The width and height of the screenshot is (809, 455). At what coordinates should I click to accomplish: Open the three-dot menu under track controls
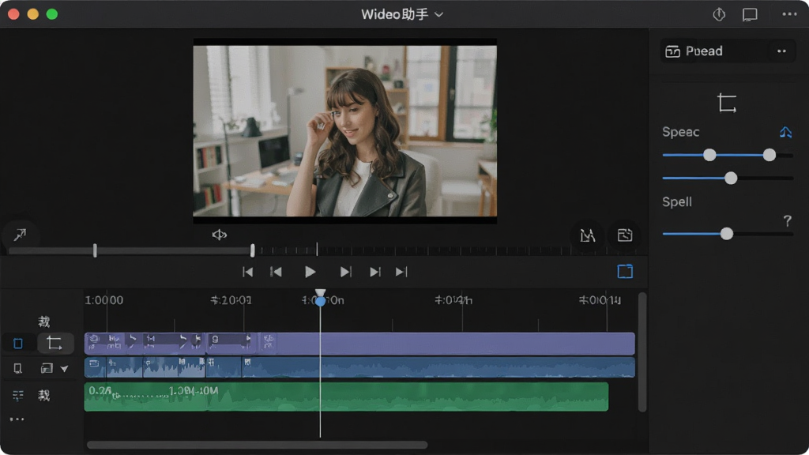[17, 419]
